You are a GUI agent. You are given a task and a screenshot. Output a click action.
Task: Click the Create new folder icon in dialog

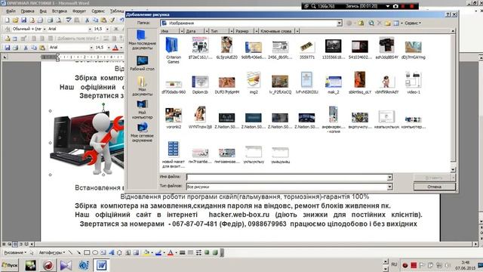click(388, 23)
